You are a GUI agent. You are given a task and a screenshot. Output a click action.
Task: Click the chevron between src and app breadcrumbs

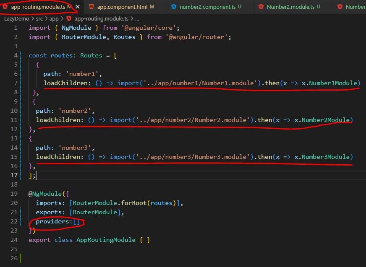47,18
